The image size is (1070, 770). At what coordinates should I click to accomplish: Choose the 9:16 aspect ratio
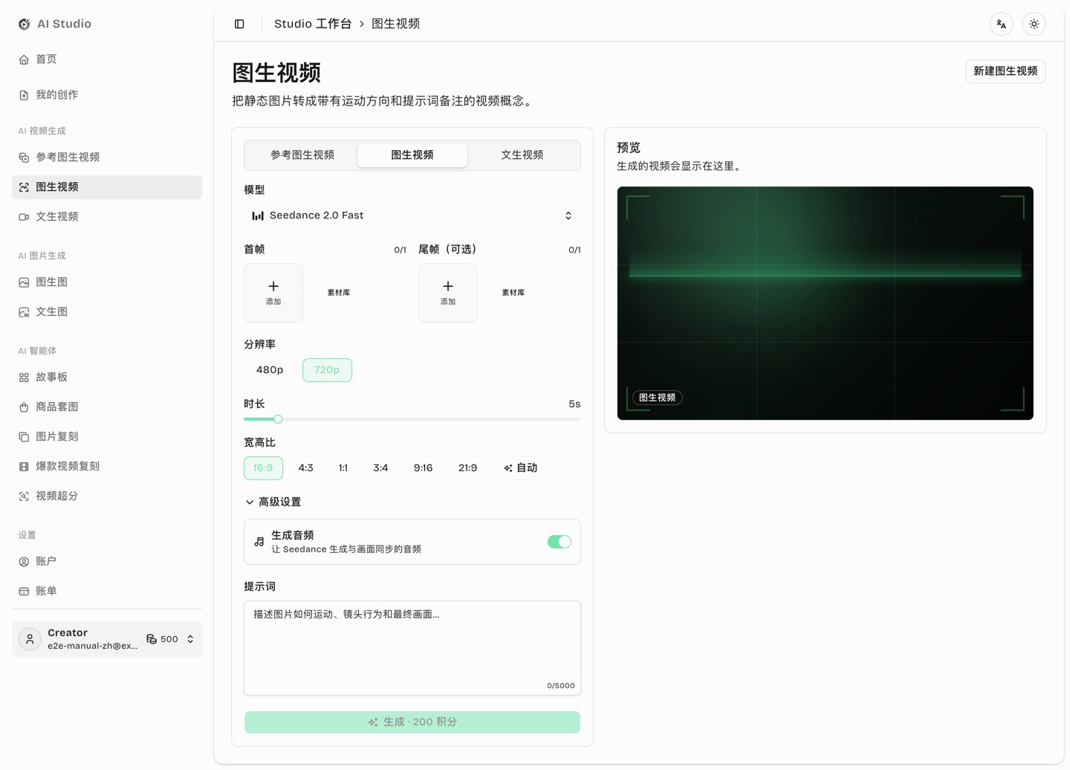click(x=424, y=468)
